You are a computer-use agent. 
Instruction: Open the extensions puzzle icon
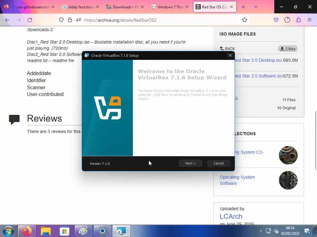tap(298, 20)
